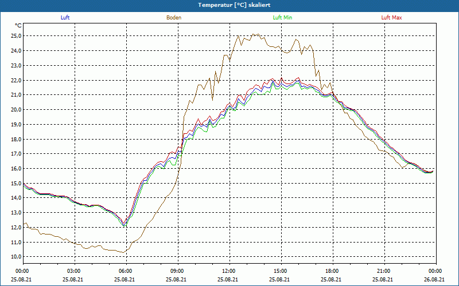Select the red Luft Max legend label
The width and height of the screenshot is (459, 286).
pos(391,18)
